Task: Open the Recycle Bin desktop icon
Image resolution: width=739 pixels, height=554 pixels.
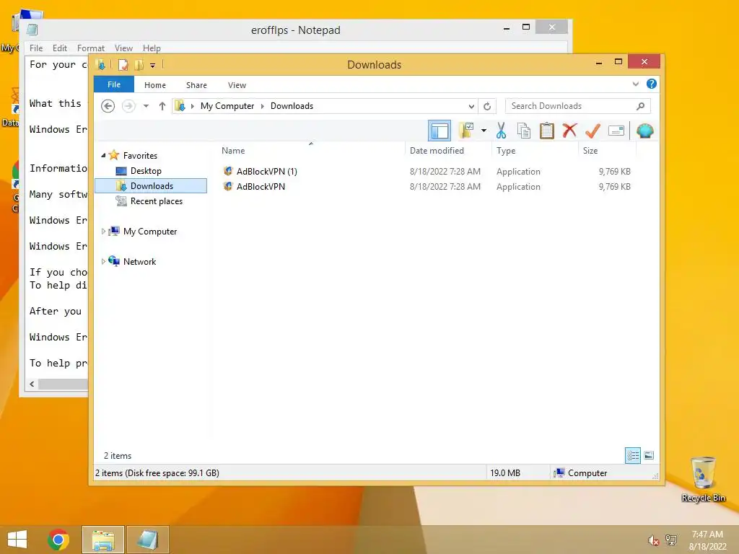Action: 703,480
